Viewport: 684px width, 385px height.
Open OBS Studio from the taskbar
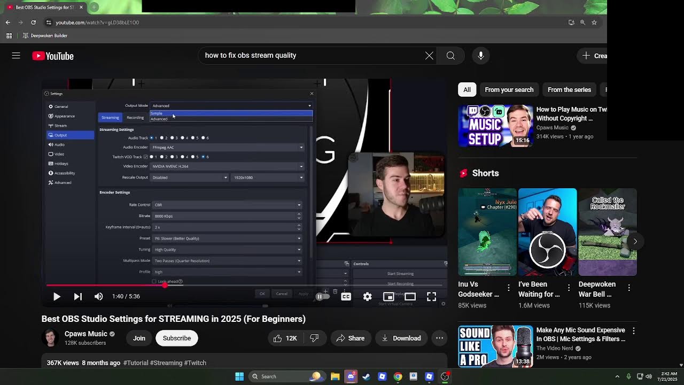[x=445, y=376]
